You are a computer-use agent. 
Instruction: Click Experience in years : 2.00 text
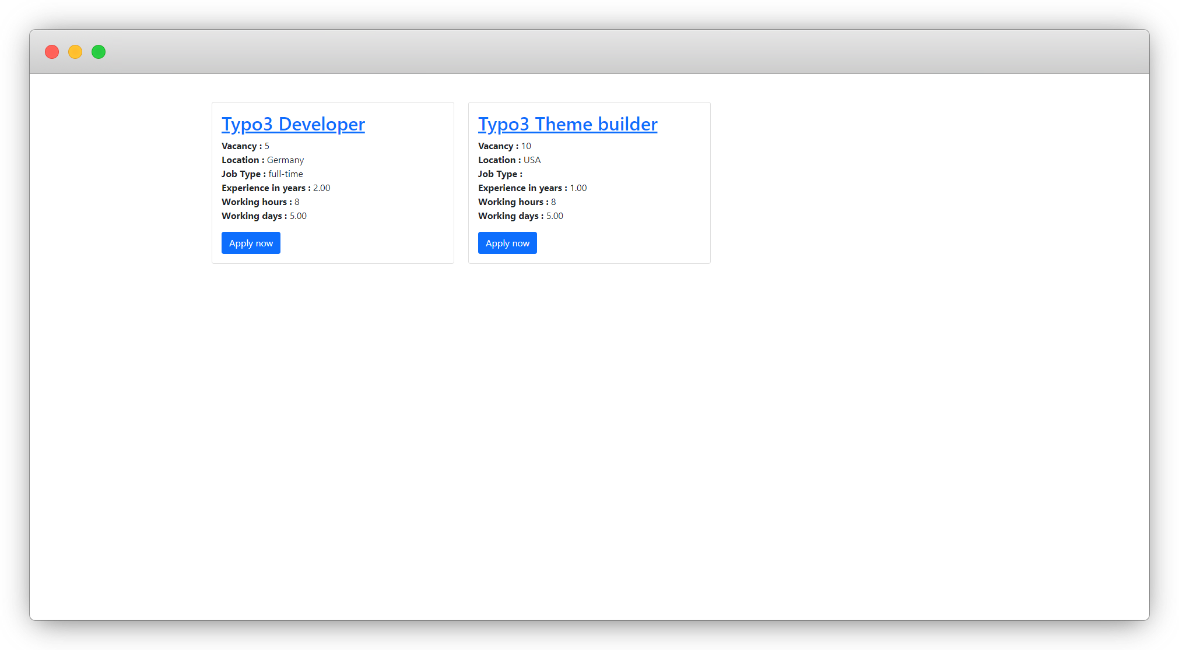tap(276, 188)
